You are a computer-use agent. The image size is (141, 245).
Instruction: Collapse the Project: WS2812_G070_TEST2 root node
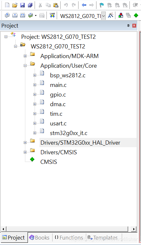coord(6,37)
